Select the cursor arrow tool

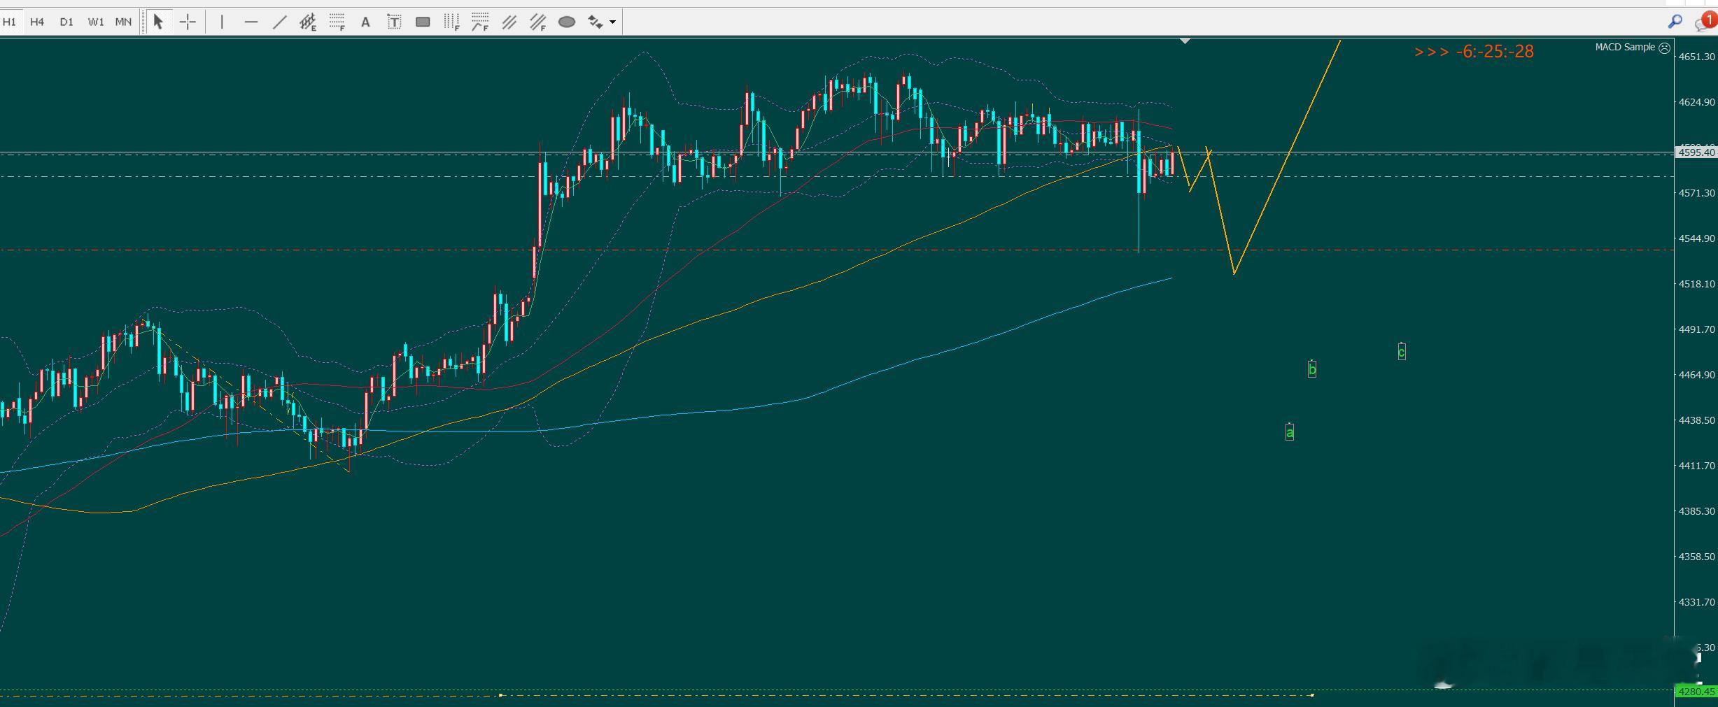click(x=158, y=22)
